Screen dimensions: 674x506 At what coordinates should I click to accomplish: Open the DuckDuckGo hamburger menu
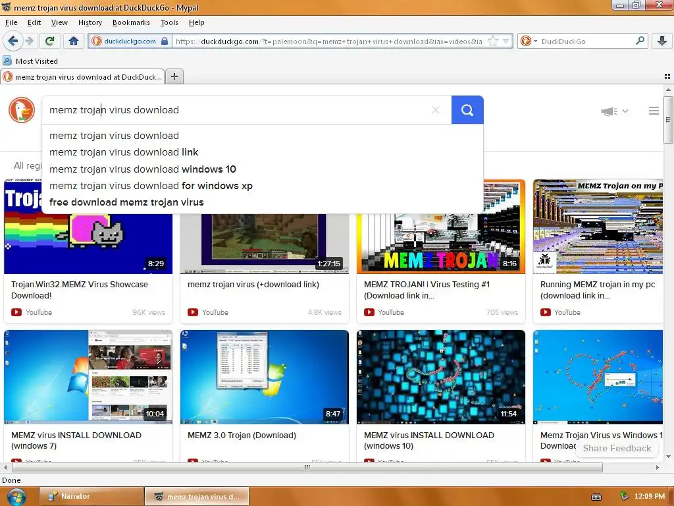point(654,111)
